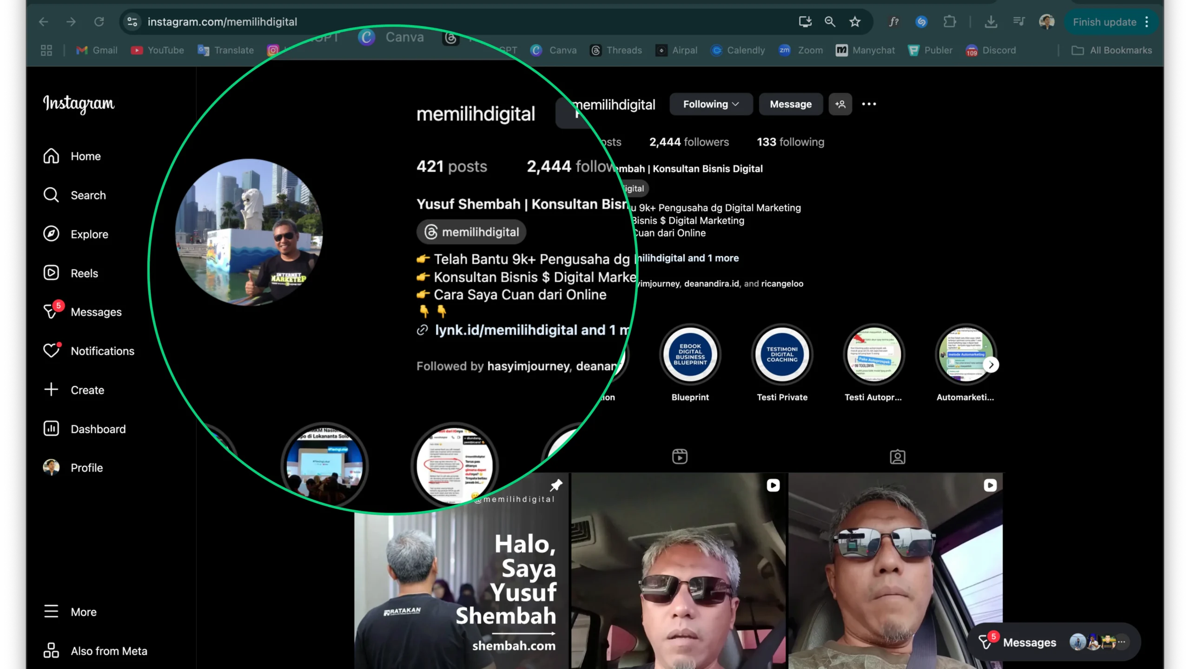Screen dimensions: 1190x669
Task: Show Chrome downloads
Action: click(991, 22)
